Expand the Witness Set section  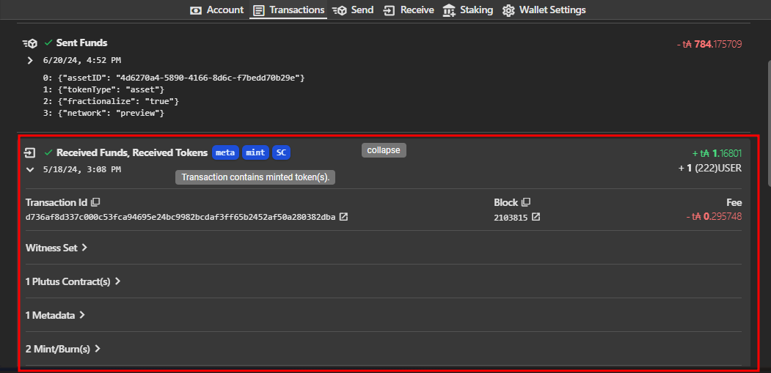56,248
